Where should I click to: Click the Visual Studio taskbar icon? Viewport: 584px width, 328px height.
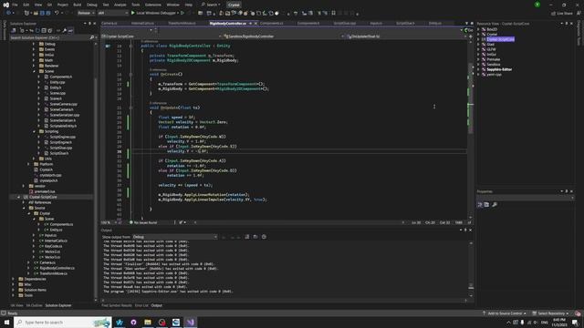click(191, 323)
